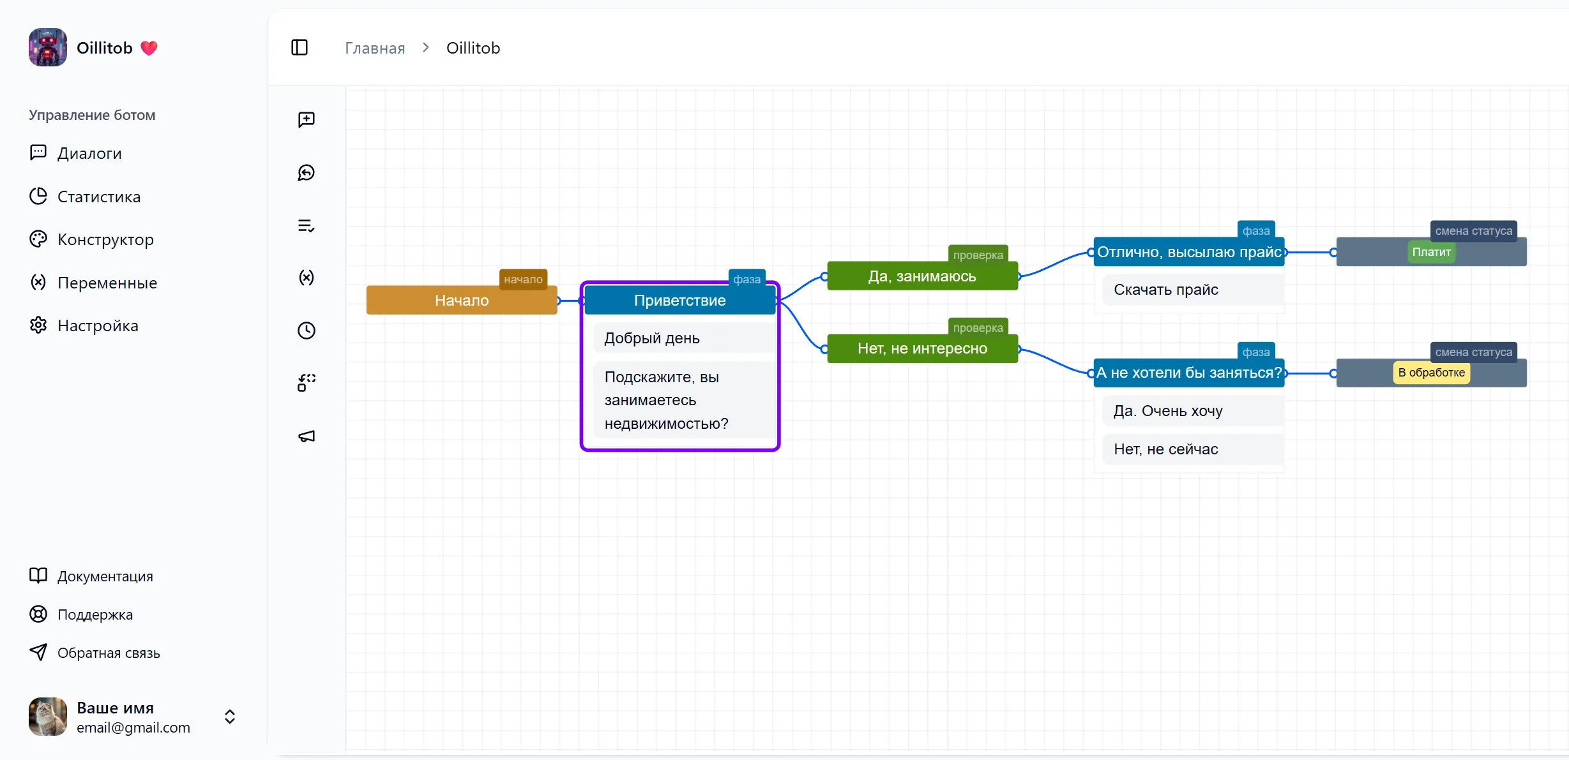Click the checklist lines toolbar icon

pyautogui.click(x=307, y=226)
